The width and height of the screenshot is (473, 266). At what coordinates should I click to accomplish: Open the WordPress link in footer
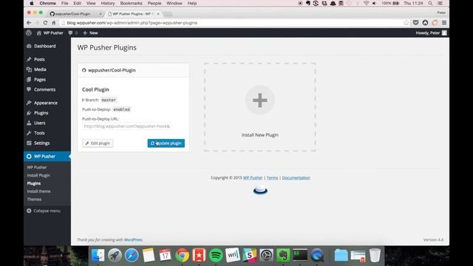pyautogui.click(x=133, y=239)
